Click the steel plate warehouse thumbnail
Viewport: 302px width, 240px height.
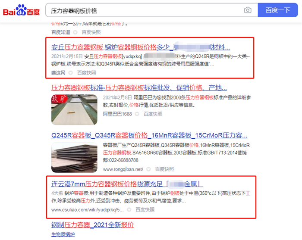click(x=74, y=109)
